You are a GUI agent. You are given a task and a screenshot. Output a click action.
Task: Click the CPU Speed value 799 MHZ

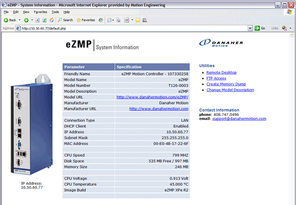pos(180,155)
